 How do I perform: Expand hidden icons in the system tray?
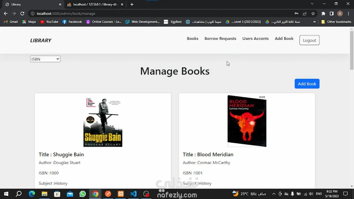tap(274, 194)
